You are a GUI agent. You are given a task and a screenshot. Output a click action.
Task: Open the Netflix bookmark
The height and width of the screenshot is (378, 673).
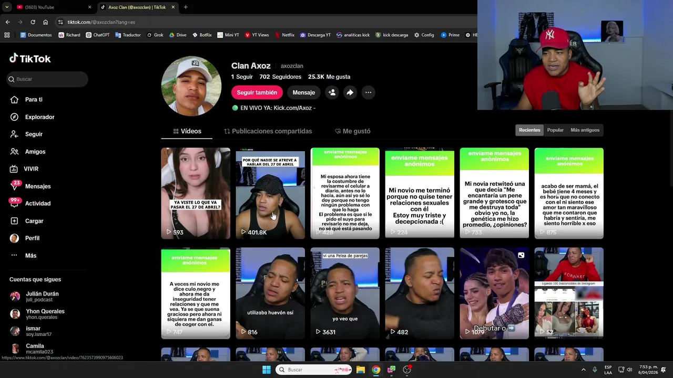(284, 35)
